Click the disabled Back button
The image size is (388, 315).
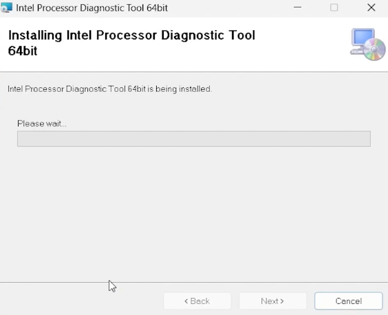tap(197, 301)
